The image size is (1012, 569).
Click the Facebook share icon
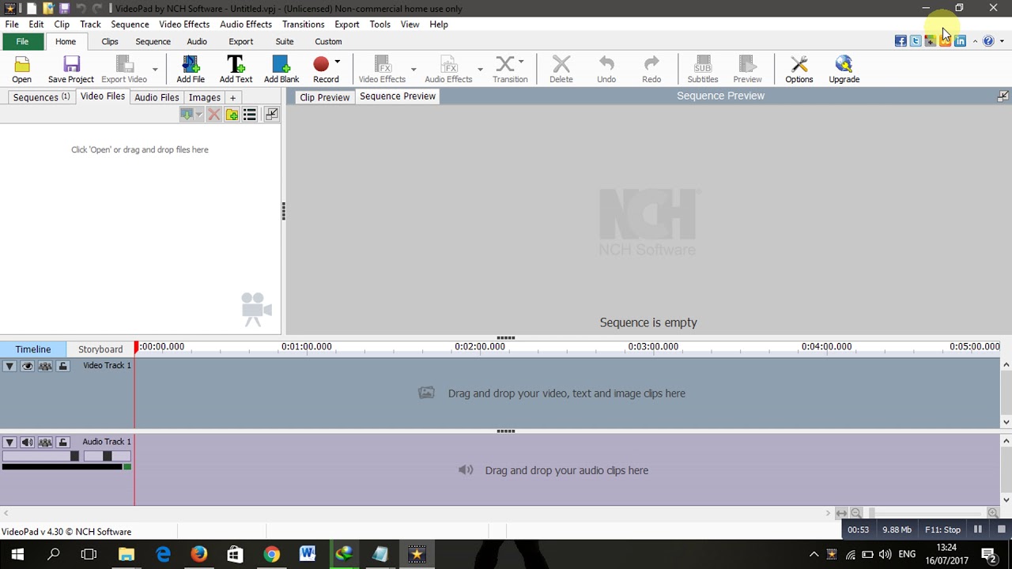click(x=901, y=41)
